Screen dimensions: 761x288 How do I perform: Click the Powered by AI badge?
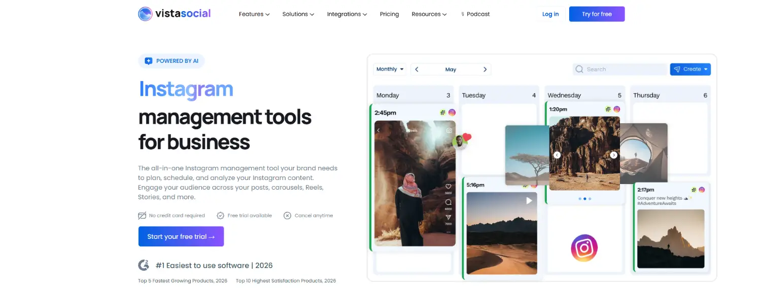pos(171,61)
